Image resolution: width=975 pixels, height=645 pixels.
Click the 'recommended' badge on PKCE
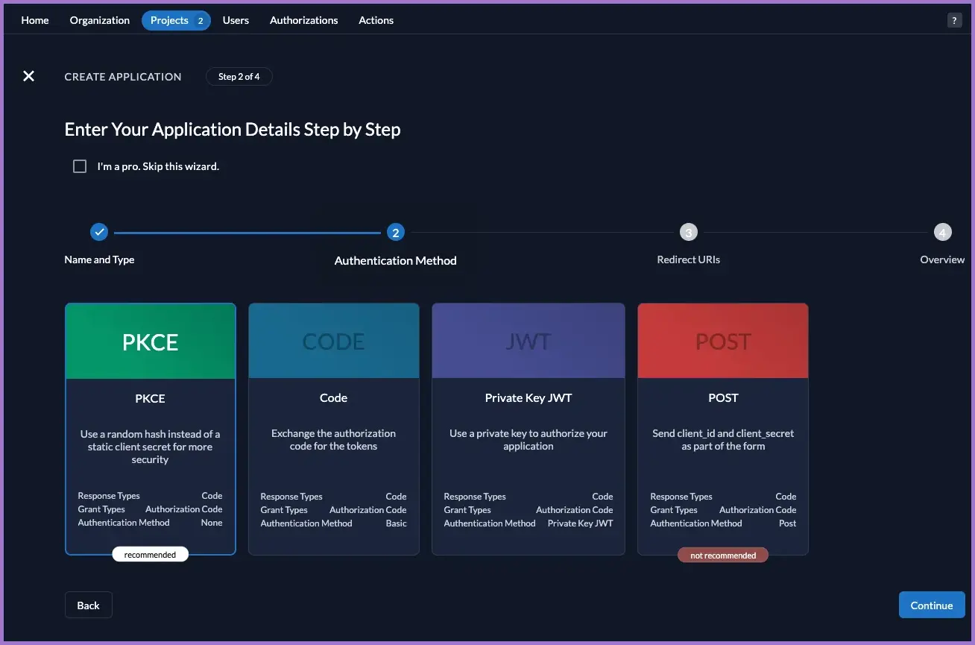point(151,555)
